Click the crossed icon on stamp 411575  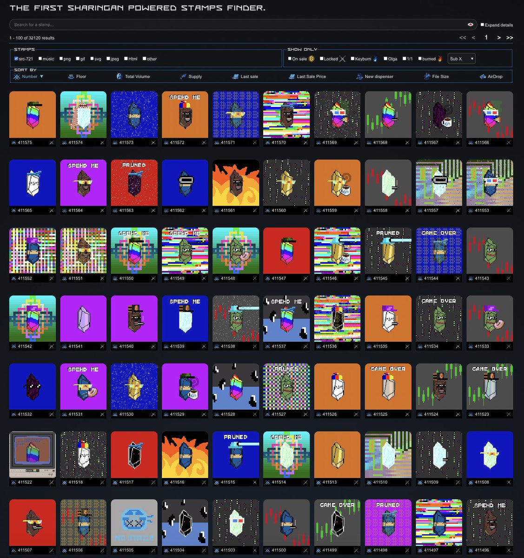point(52,143)
